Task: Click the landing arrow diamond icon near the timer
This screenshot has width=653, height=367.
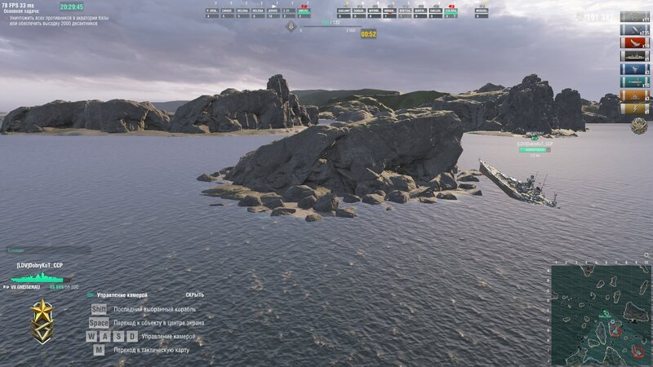Action: point(291,27)
